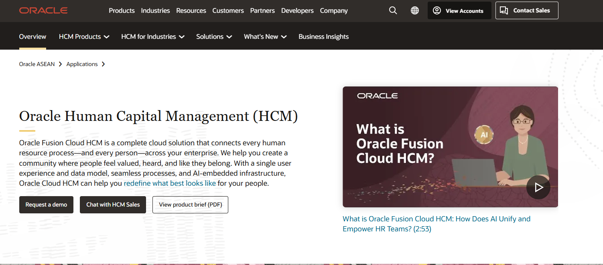Select the Developers menu item
The height and width of the screenshot is (265, 603).
297,11
